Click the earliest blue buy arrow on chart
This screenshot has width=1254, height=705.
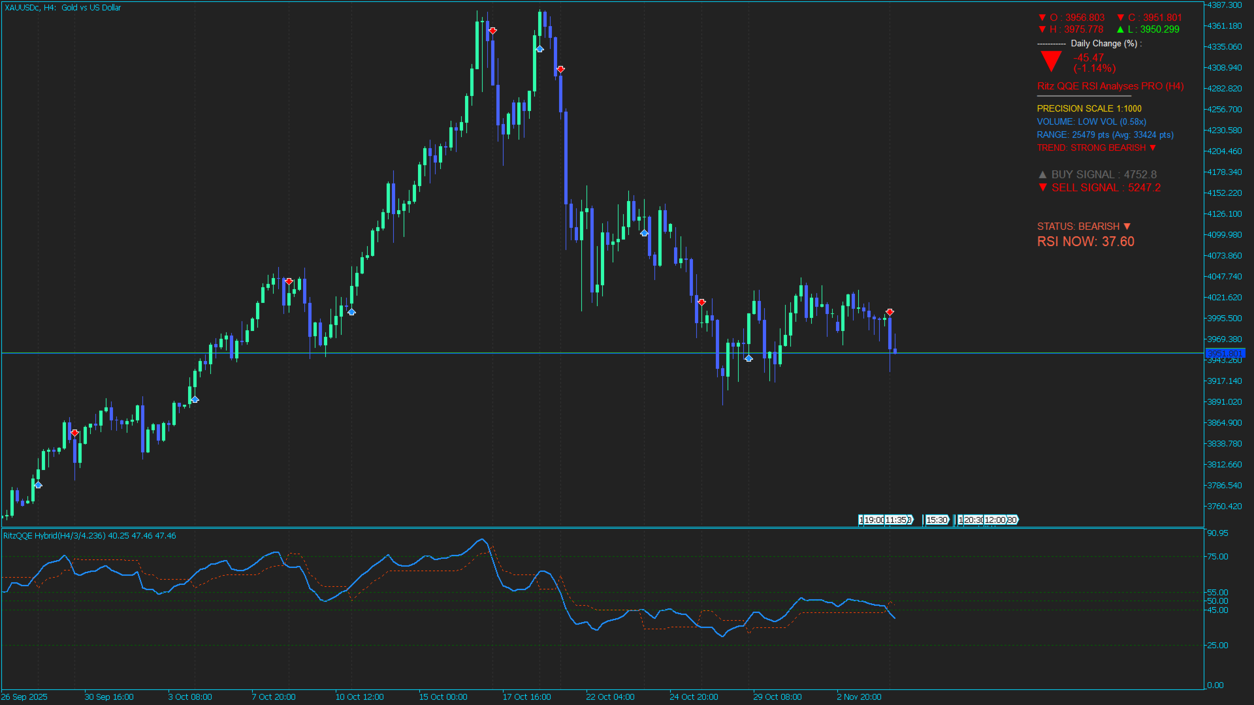(38, 485)
